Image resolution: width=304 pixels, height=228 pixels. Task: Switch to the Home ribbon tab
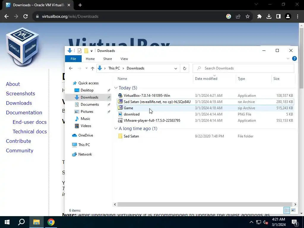point(90,59)
